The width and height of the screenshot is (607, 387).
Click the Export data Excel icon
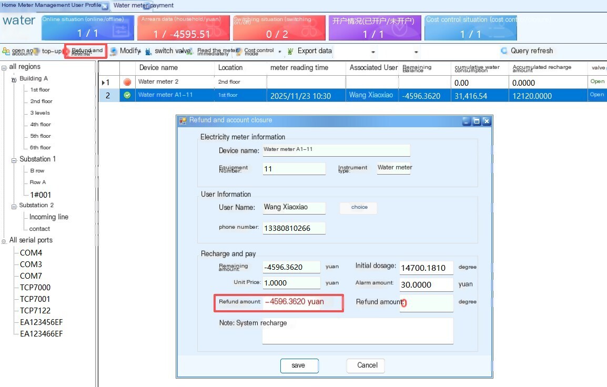(290, 51)
